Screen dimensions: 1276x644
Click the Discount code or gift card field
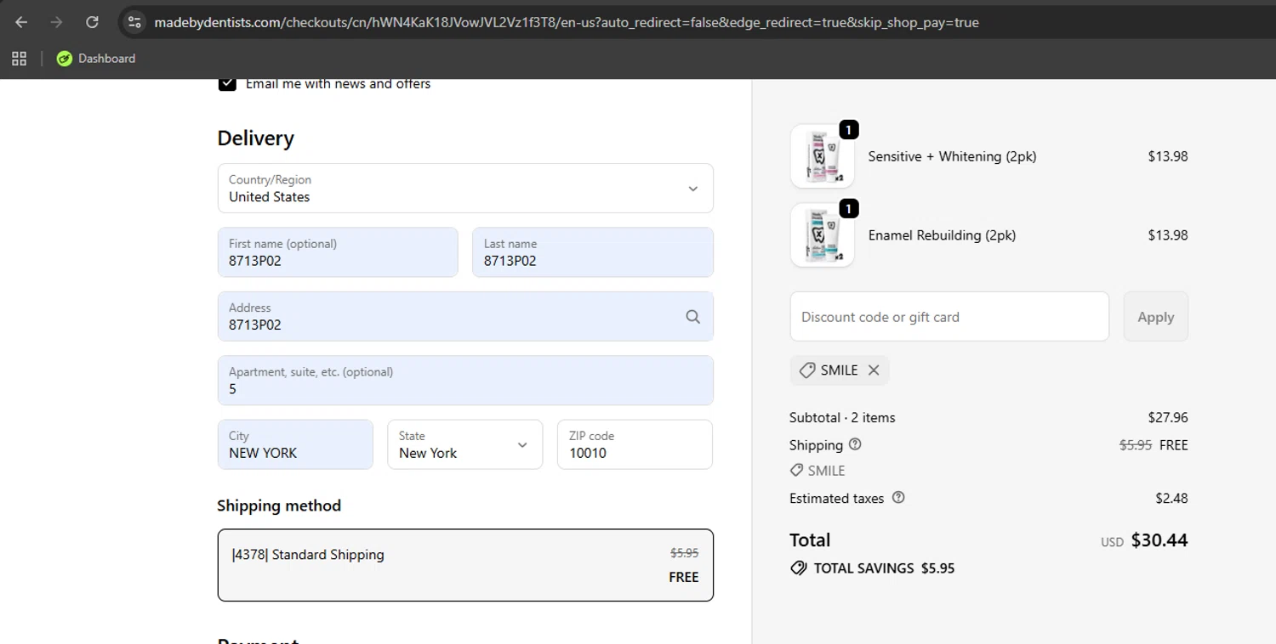(x=949, y=317)
